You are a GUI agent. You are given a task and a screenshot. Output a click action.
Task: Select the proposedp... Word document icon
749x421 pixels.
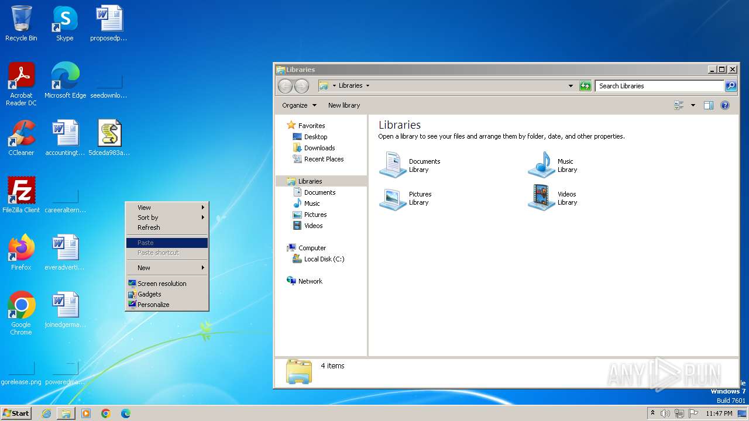pyautogui.click(x=109, y=23)
